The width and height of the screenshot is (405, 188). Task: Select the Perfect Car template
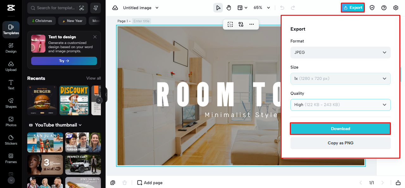[83, 165]
